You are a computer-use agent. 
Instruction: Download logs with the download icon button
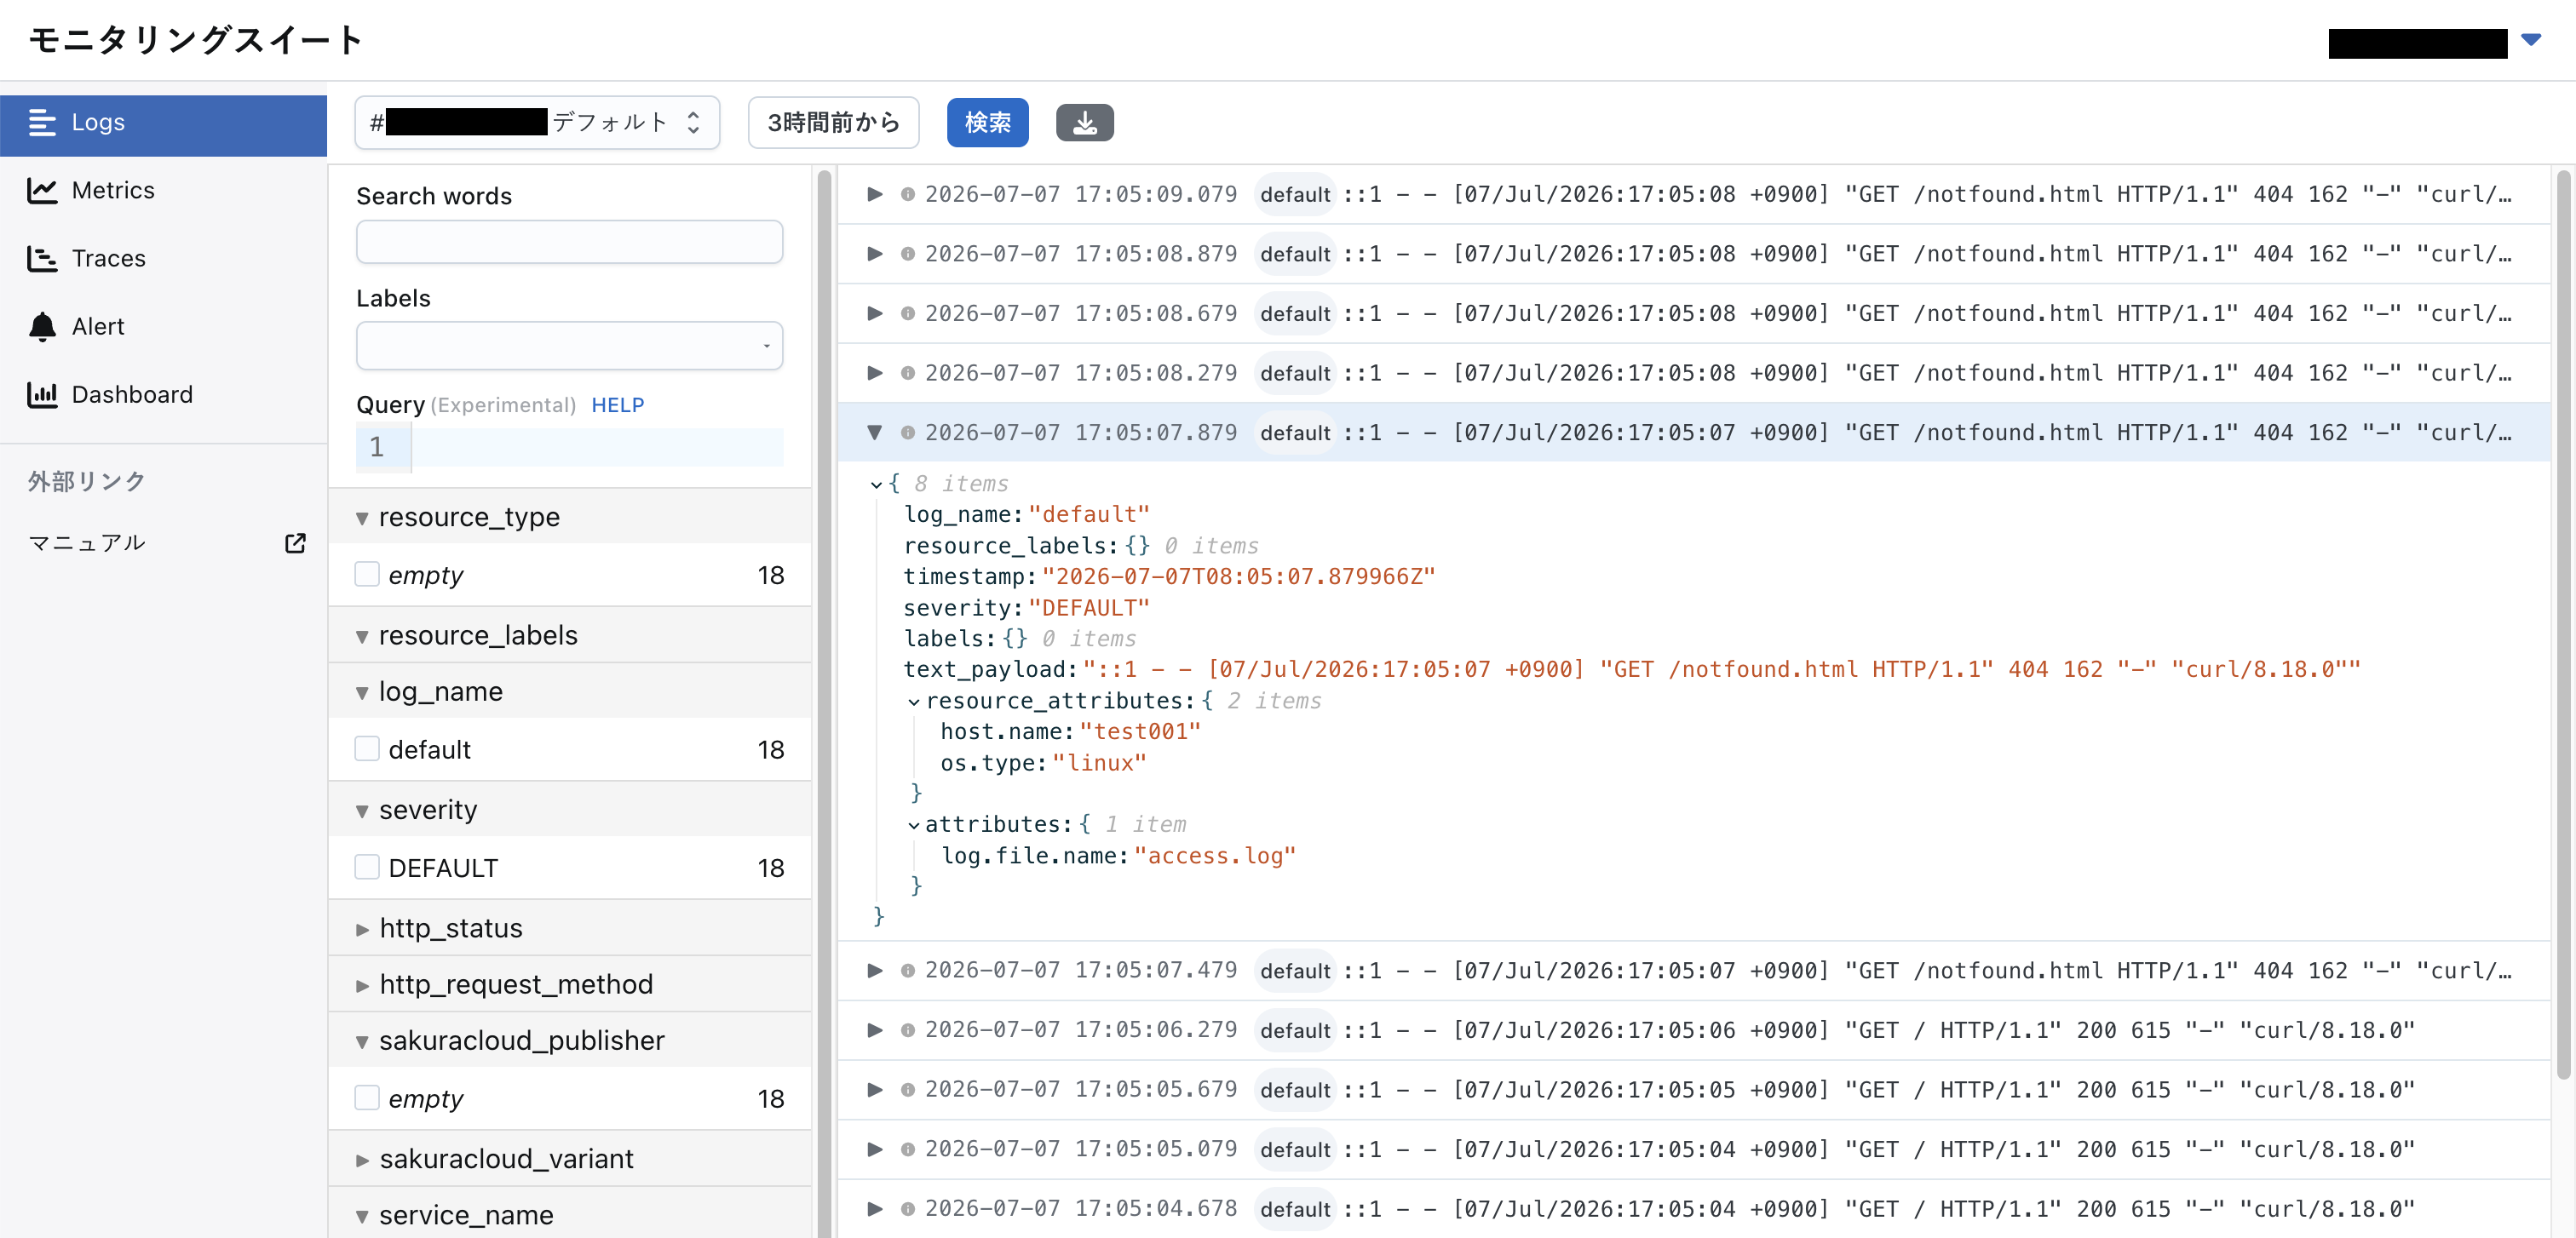click(x=1084, y=123)
